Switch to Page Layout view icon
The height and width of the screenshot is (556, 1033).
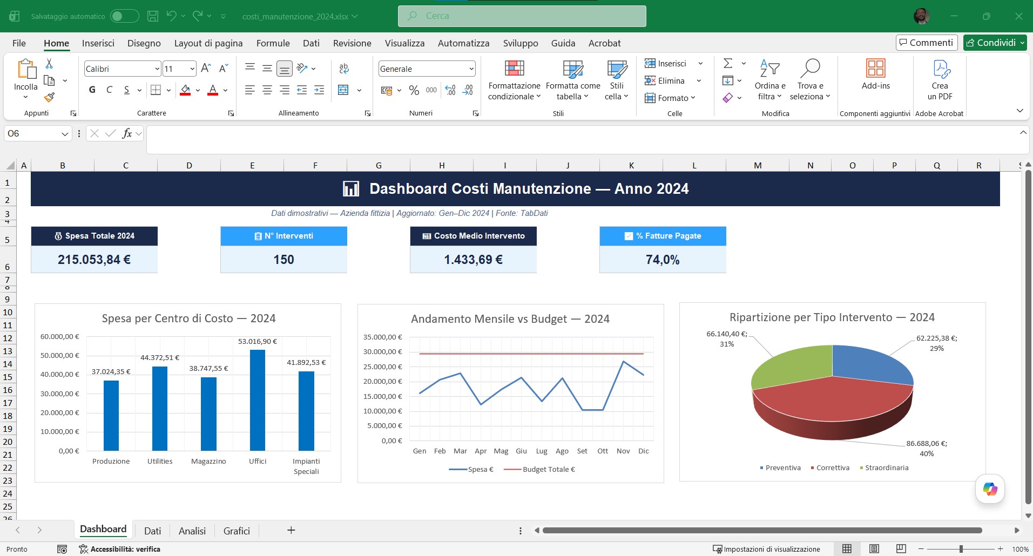coord(874,549)
